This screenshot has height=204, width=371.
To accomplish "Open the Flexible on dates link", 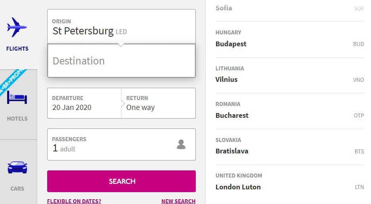I will point(74,201).
